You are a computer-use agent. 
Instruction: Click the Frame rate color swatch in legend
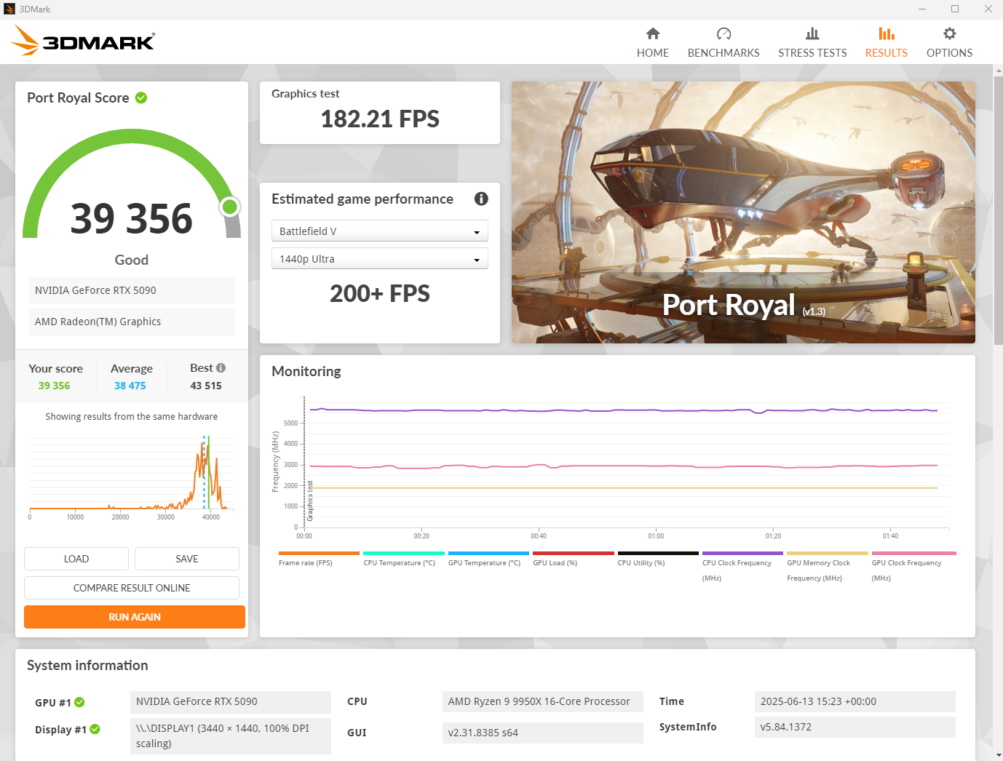pos(318,553)
